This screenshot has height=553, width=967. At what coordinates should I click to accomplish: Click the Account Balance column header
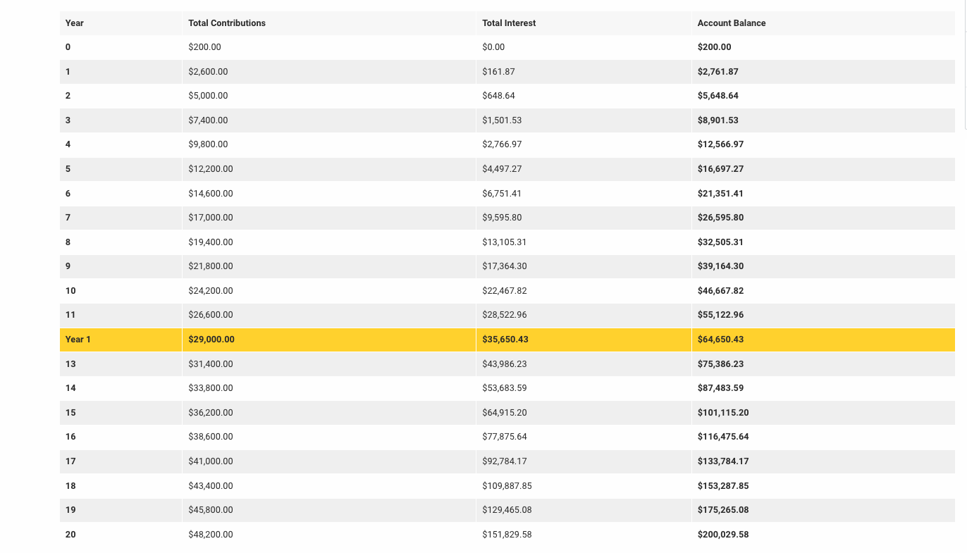(732, 23)
